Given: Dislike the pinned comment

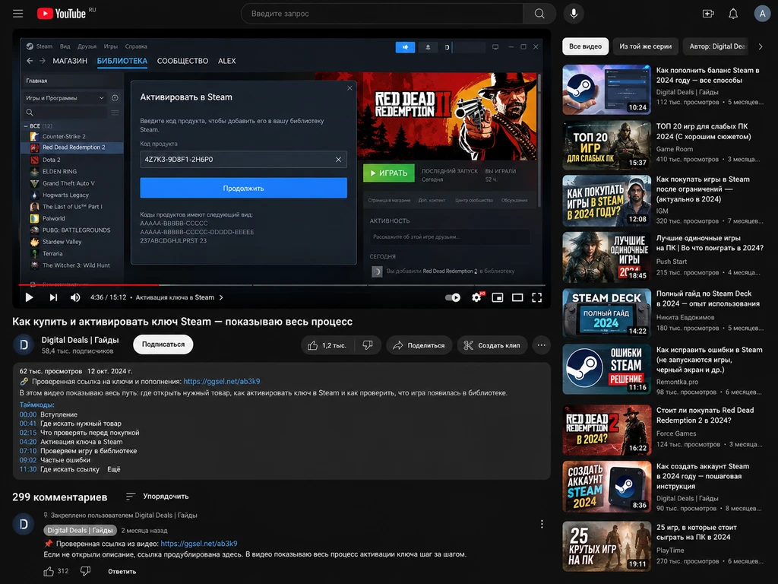Looking at the screenshot, I should [x=85, y=571].
